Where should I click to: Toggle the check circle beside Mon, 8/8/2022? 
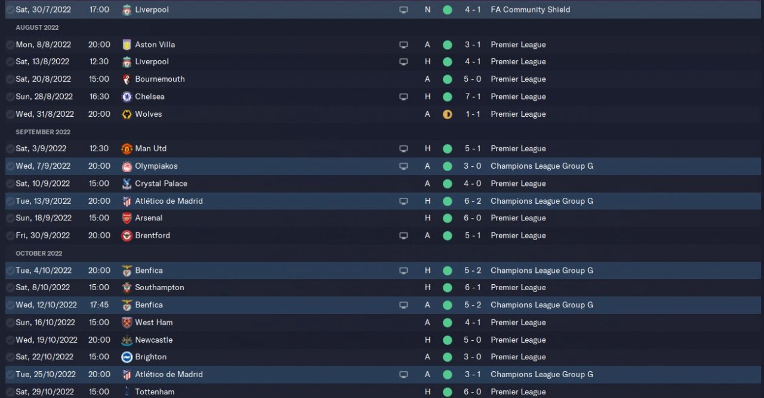pos(10,45)
